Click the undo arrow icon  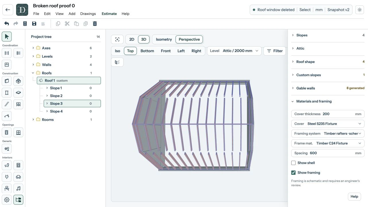click(x=7, y=24)
